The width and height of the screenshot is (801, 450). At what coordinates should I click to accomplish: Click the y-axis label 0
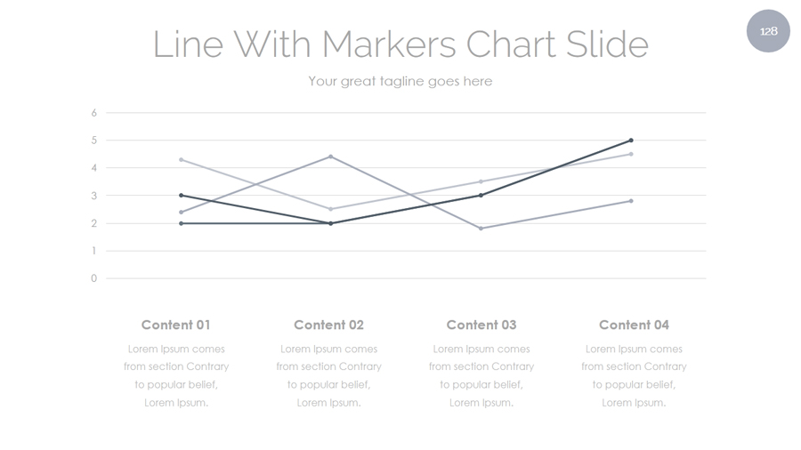tap(93, 278)
